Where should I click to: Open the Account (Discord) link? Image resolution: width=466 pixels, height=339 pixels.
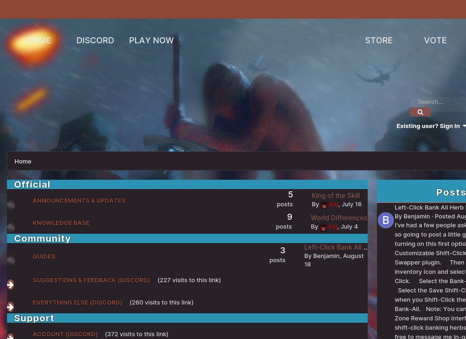pyautogui.click(x=65, y=334)
